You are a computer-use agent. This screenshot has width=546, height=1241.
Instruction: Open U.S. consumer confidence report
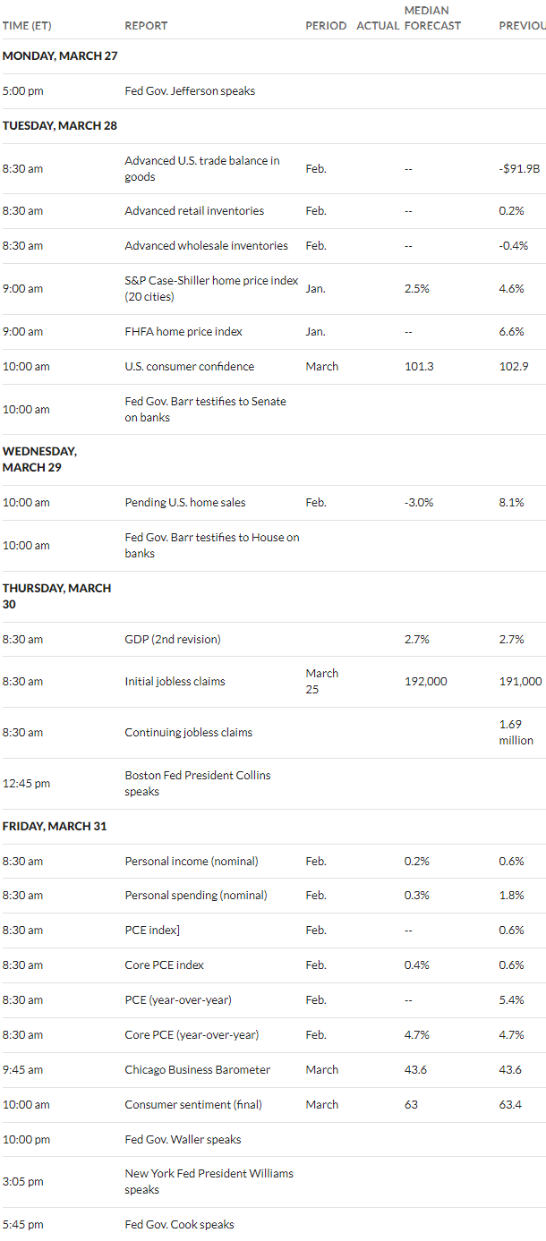[x=189, y=367]
